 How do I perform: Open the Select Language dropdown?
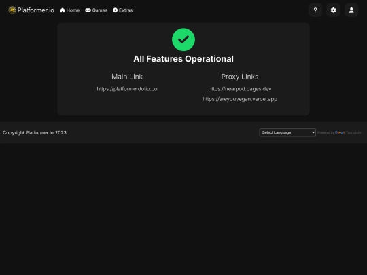click(x=287, y=132)
